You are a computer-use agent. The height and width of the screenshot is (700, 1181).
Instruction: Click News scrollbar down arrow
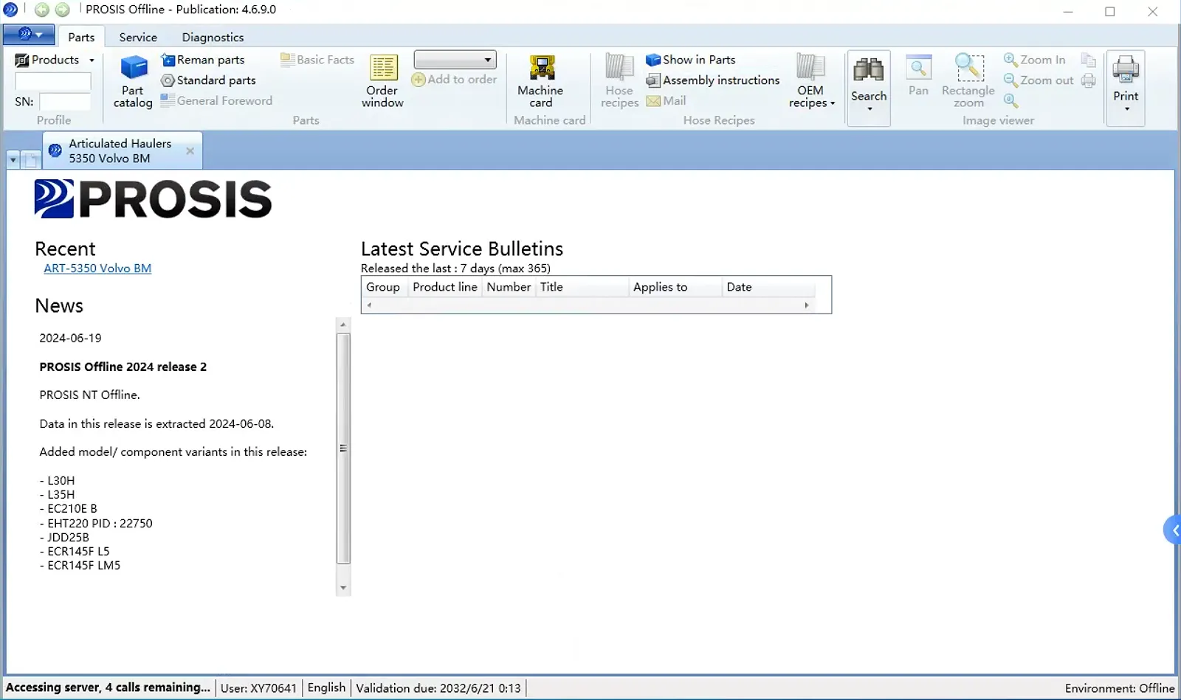click(342, 588)
